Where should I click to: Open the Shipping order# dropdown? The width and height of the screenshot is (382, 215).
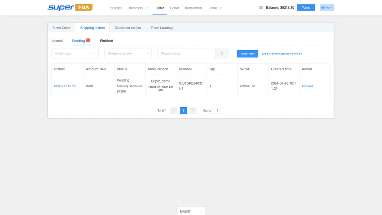pos(128,54)
